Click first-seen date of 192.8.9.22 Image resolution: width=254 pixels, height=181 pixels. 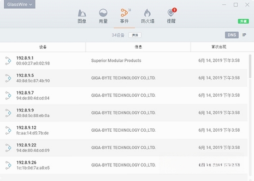[219, 147]
